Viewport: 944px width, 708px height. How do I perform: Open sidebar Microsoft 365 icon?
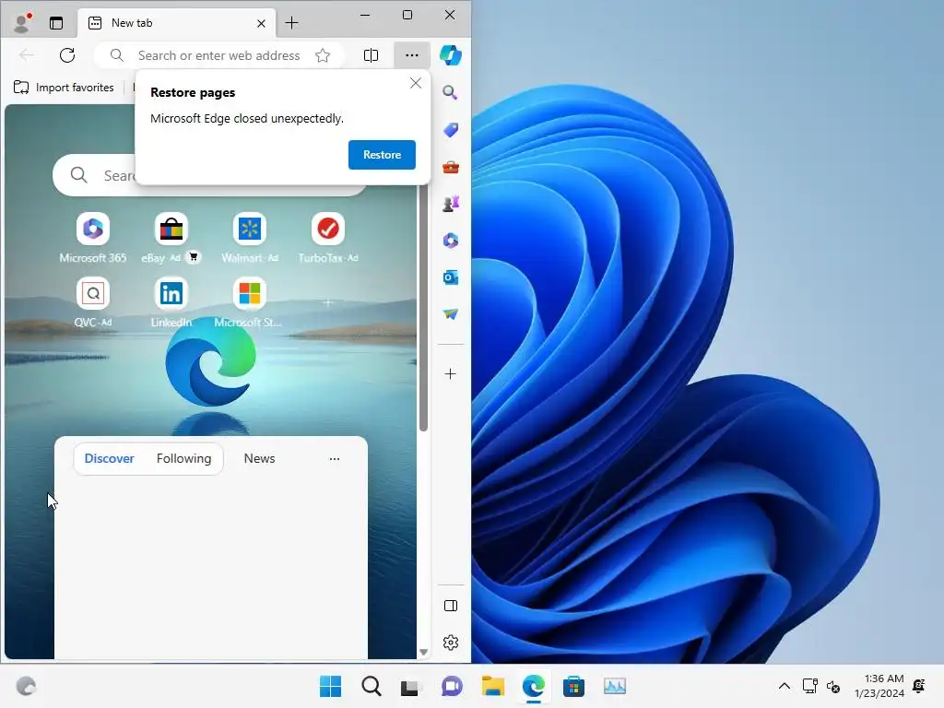point(450,241)
